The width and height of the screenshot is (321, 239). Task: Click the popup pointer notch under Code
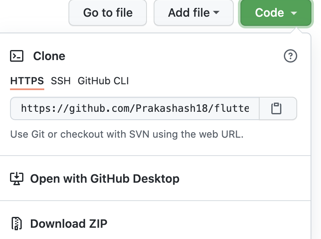[x=296, y=30]
